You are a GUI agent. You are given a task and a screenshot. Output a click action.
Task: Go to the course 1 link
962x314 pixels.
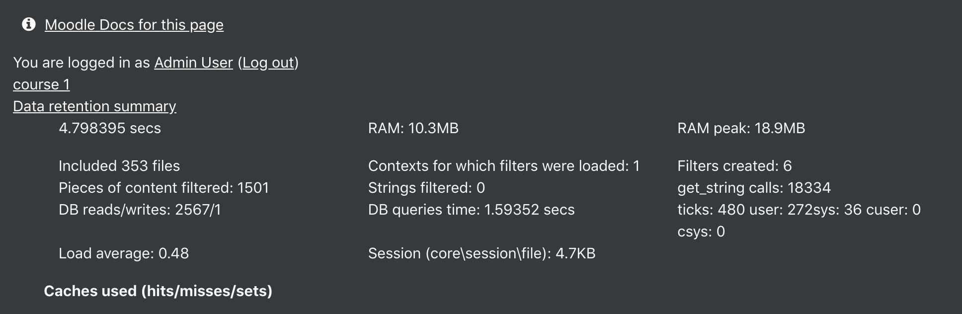pyautogui.click(x=41, y=84)
